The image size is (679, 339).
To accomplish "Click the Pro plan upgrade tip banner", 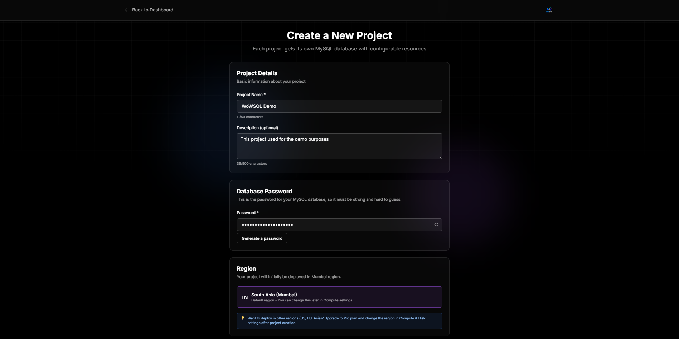I will click(339, 320).
